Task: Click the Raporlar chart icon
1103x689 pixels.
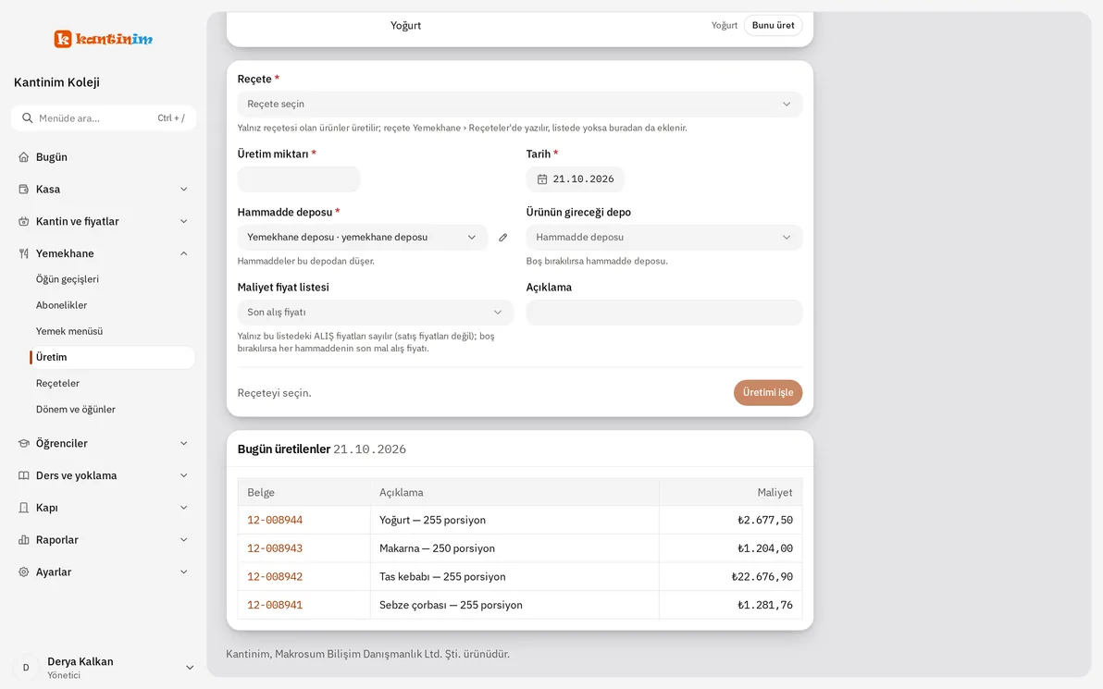Action: (24, 540)
